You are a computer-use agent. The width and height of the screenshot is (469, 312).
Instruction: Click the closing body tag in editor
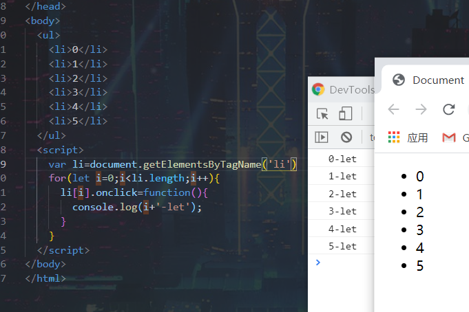point(45,264)
